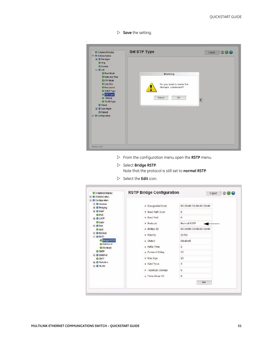The width and height of the screenshot is (265, 344).
Task: Collapse the Administration node in Set STP Type tree
Action: [93, 56]
